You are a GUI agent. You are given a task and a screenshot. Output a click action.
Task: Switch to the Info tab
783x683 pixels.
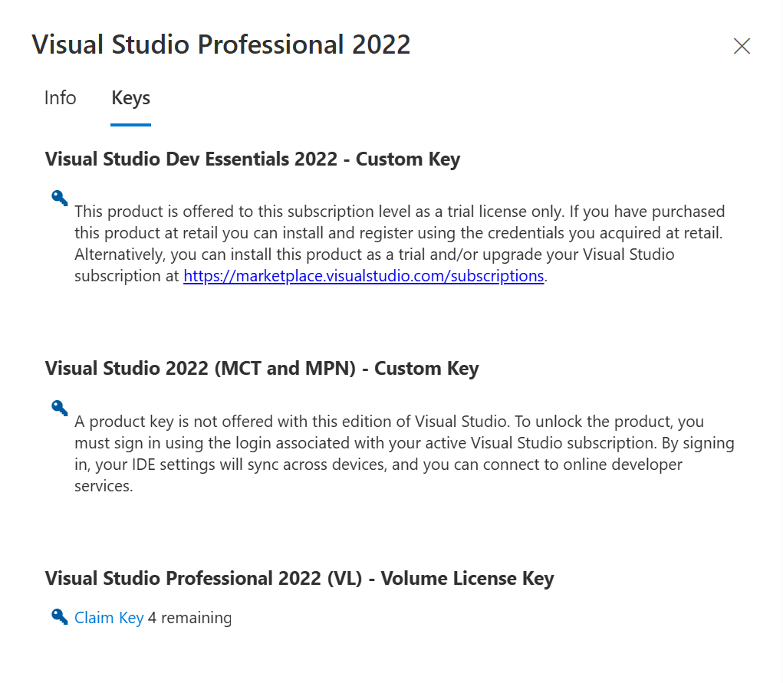pyautogui.click(x=61, y=98)
